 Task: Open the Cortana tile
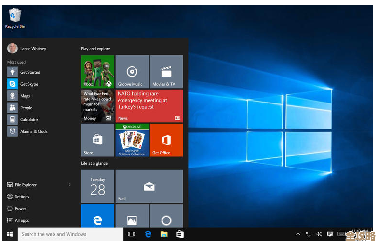[166, 216]
